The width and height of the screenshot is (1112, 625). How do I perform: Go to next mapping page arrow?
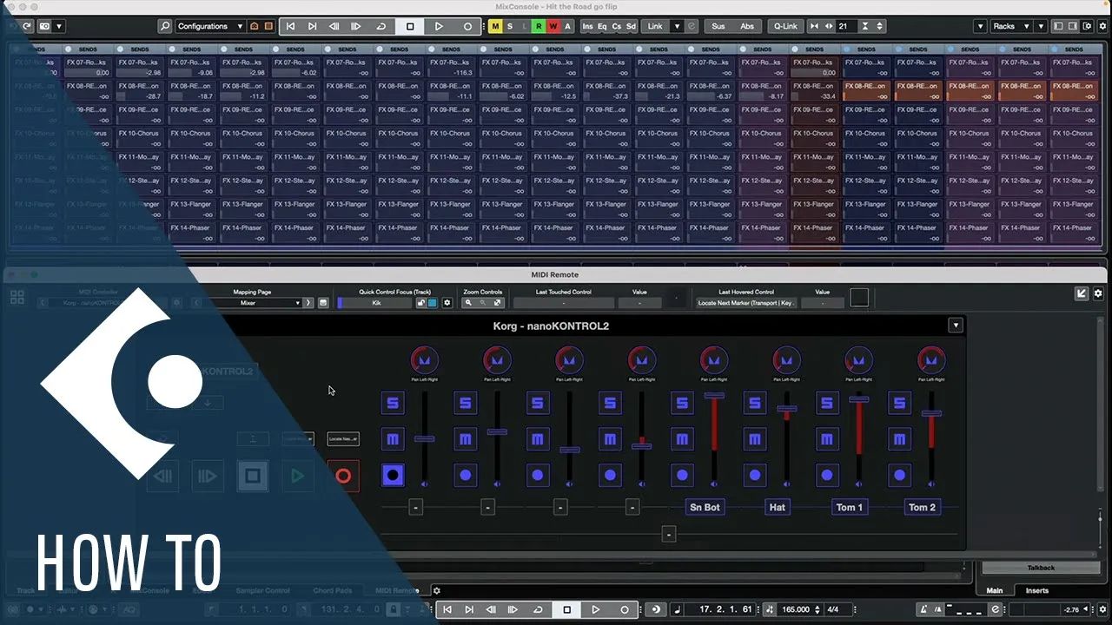click(308, 303)
